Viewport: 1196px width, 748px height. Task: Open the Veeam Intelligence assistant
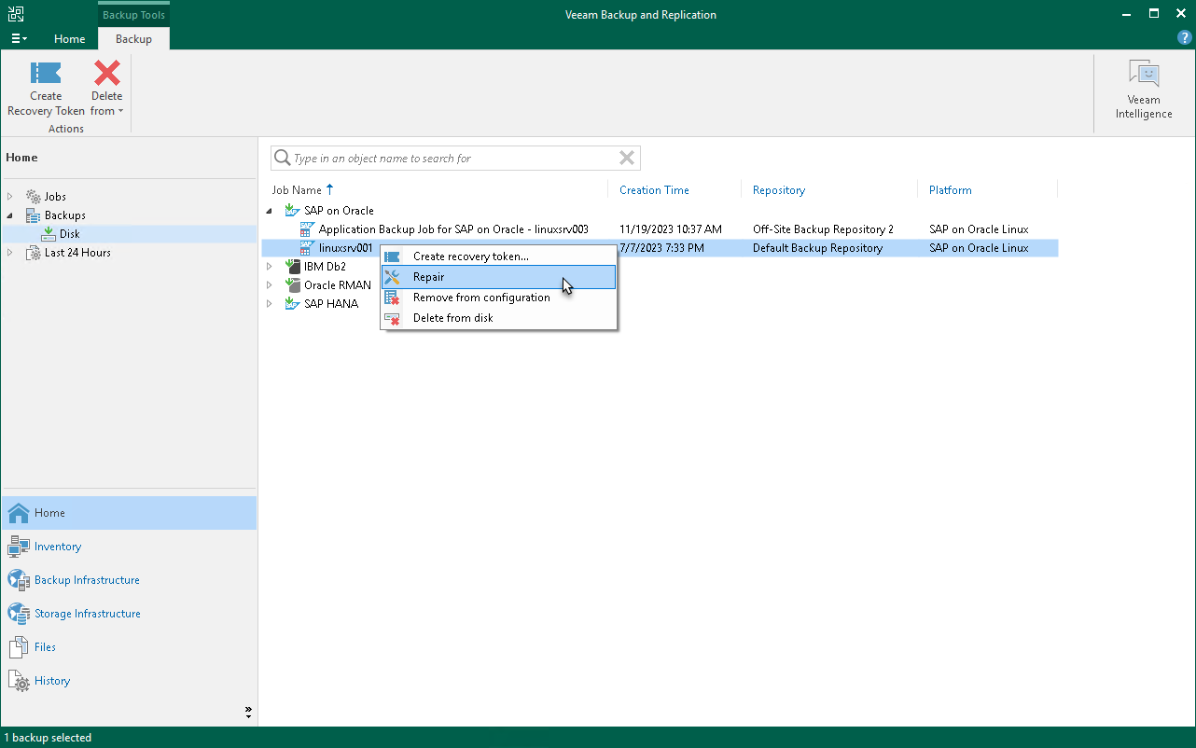coord(1144,90)
